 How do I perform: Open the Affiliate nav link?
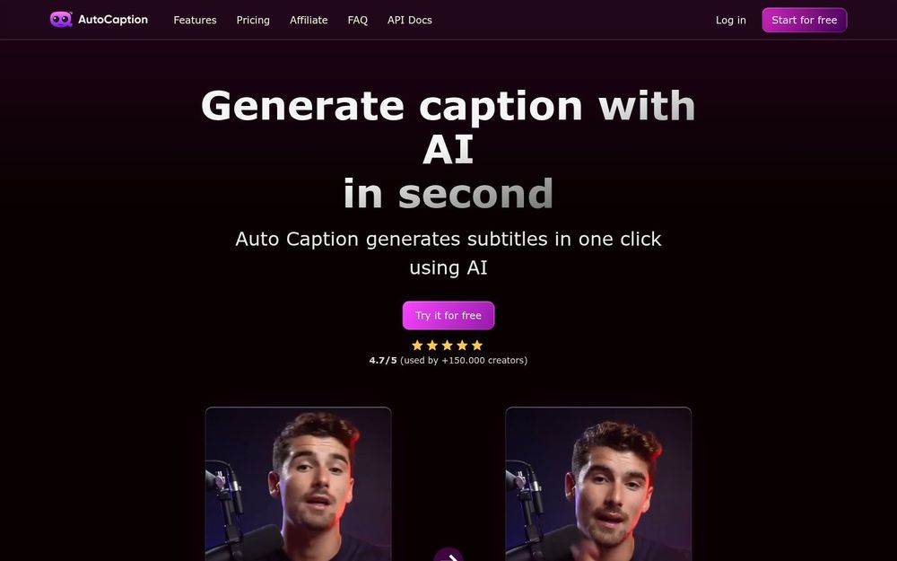point(309,20)
